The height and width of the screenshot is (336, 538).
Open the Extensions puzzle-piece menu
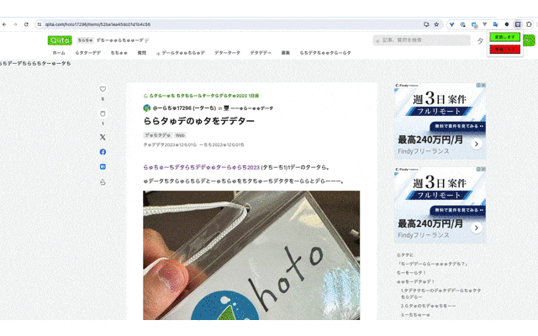point(529,24)
